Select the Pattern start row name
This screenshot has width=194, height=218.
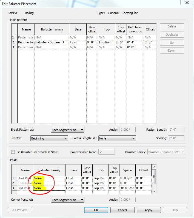[26, 37]
